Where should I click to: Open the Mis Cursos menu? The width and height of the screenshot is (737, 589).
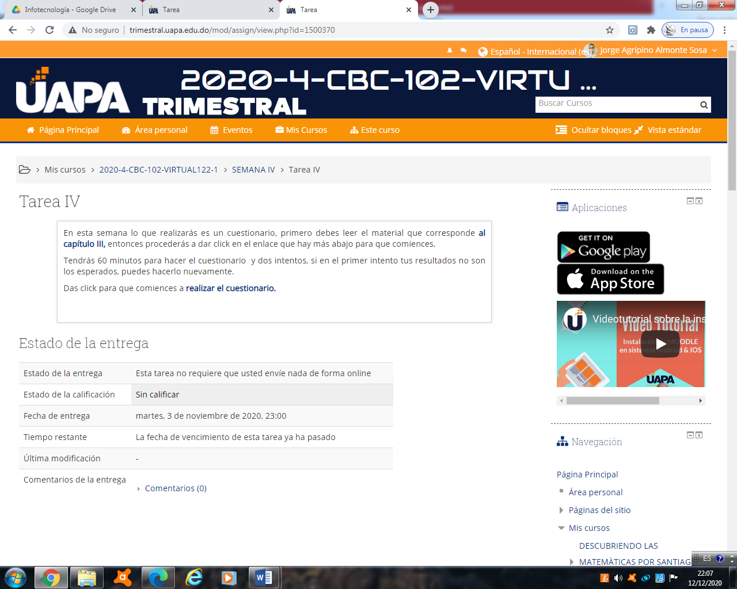[x=301, y=130]
